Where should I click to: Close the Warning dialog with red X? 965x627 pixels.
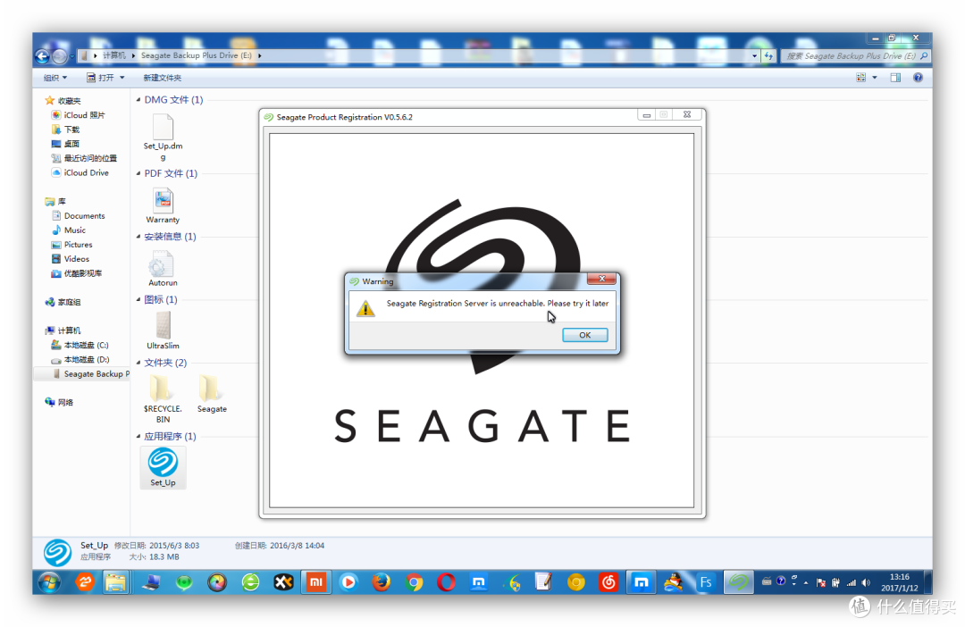(x=601, y=279)
